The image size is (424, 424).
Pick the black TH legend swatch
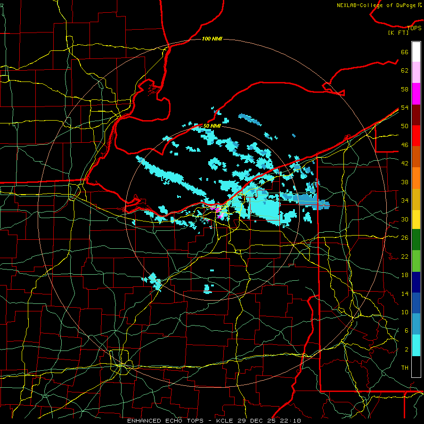[416, 367]
